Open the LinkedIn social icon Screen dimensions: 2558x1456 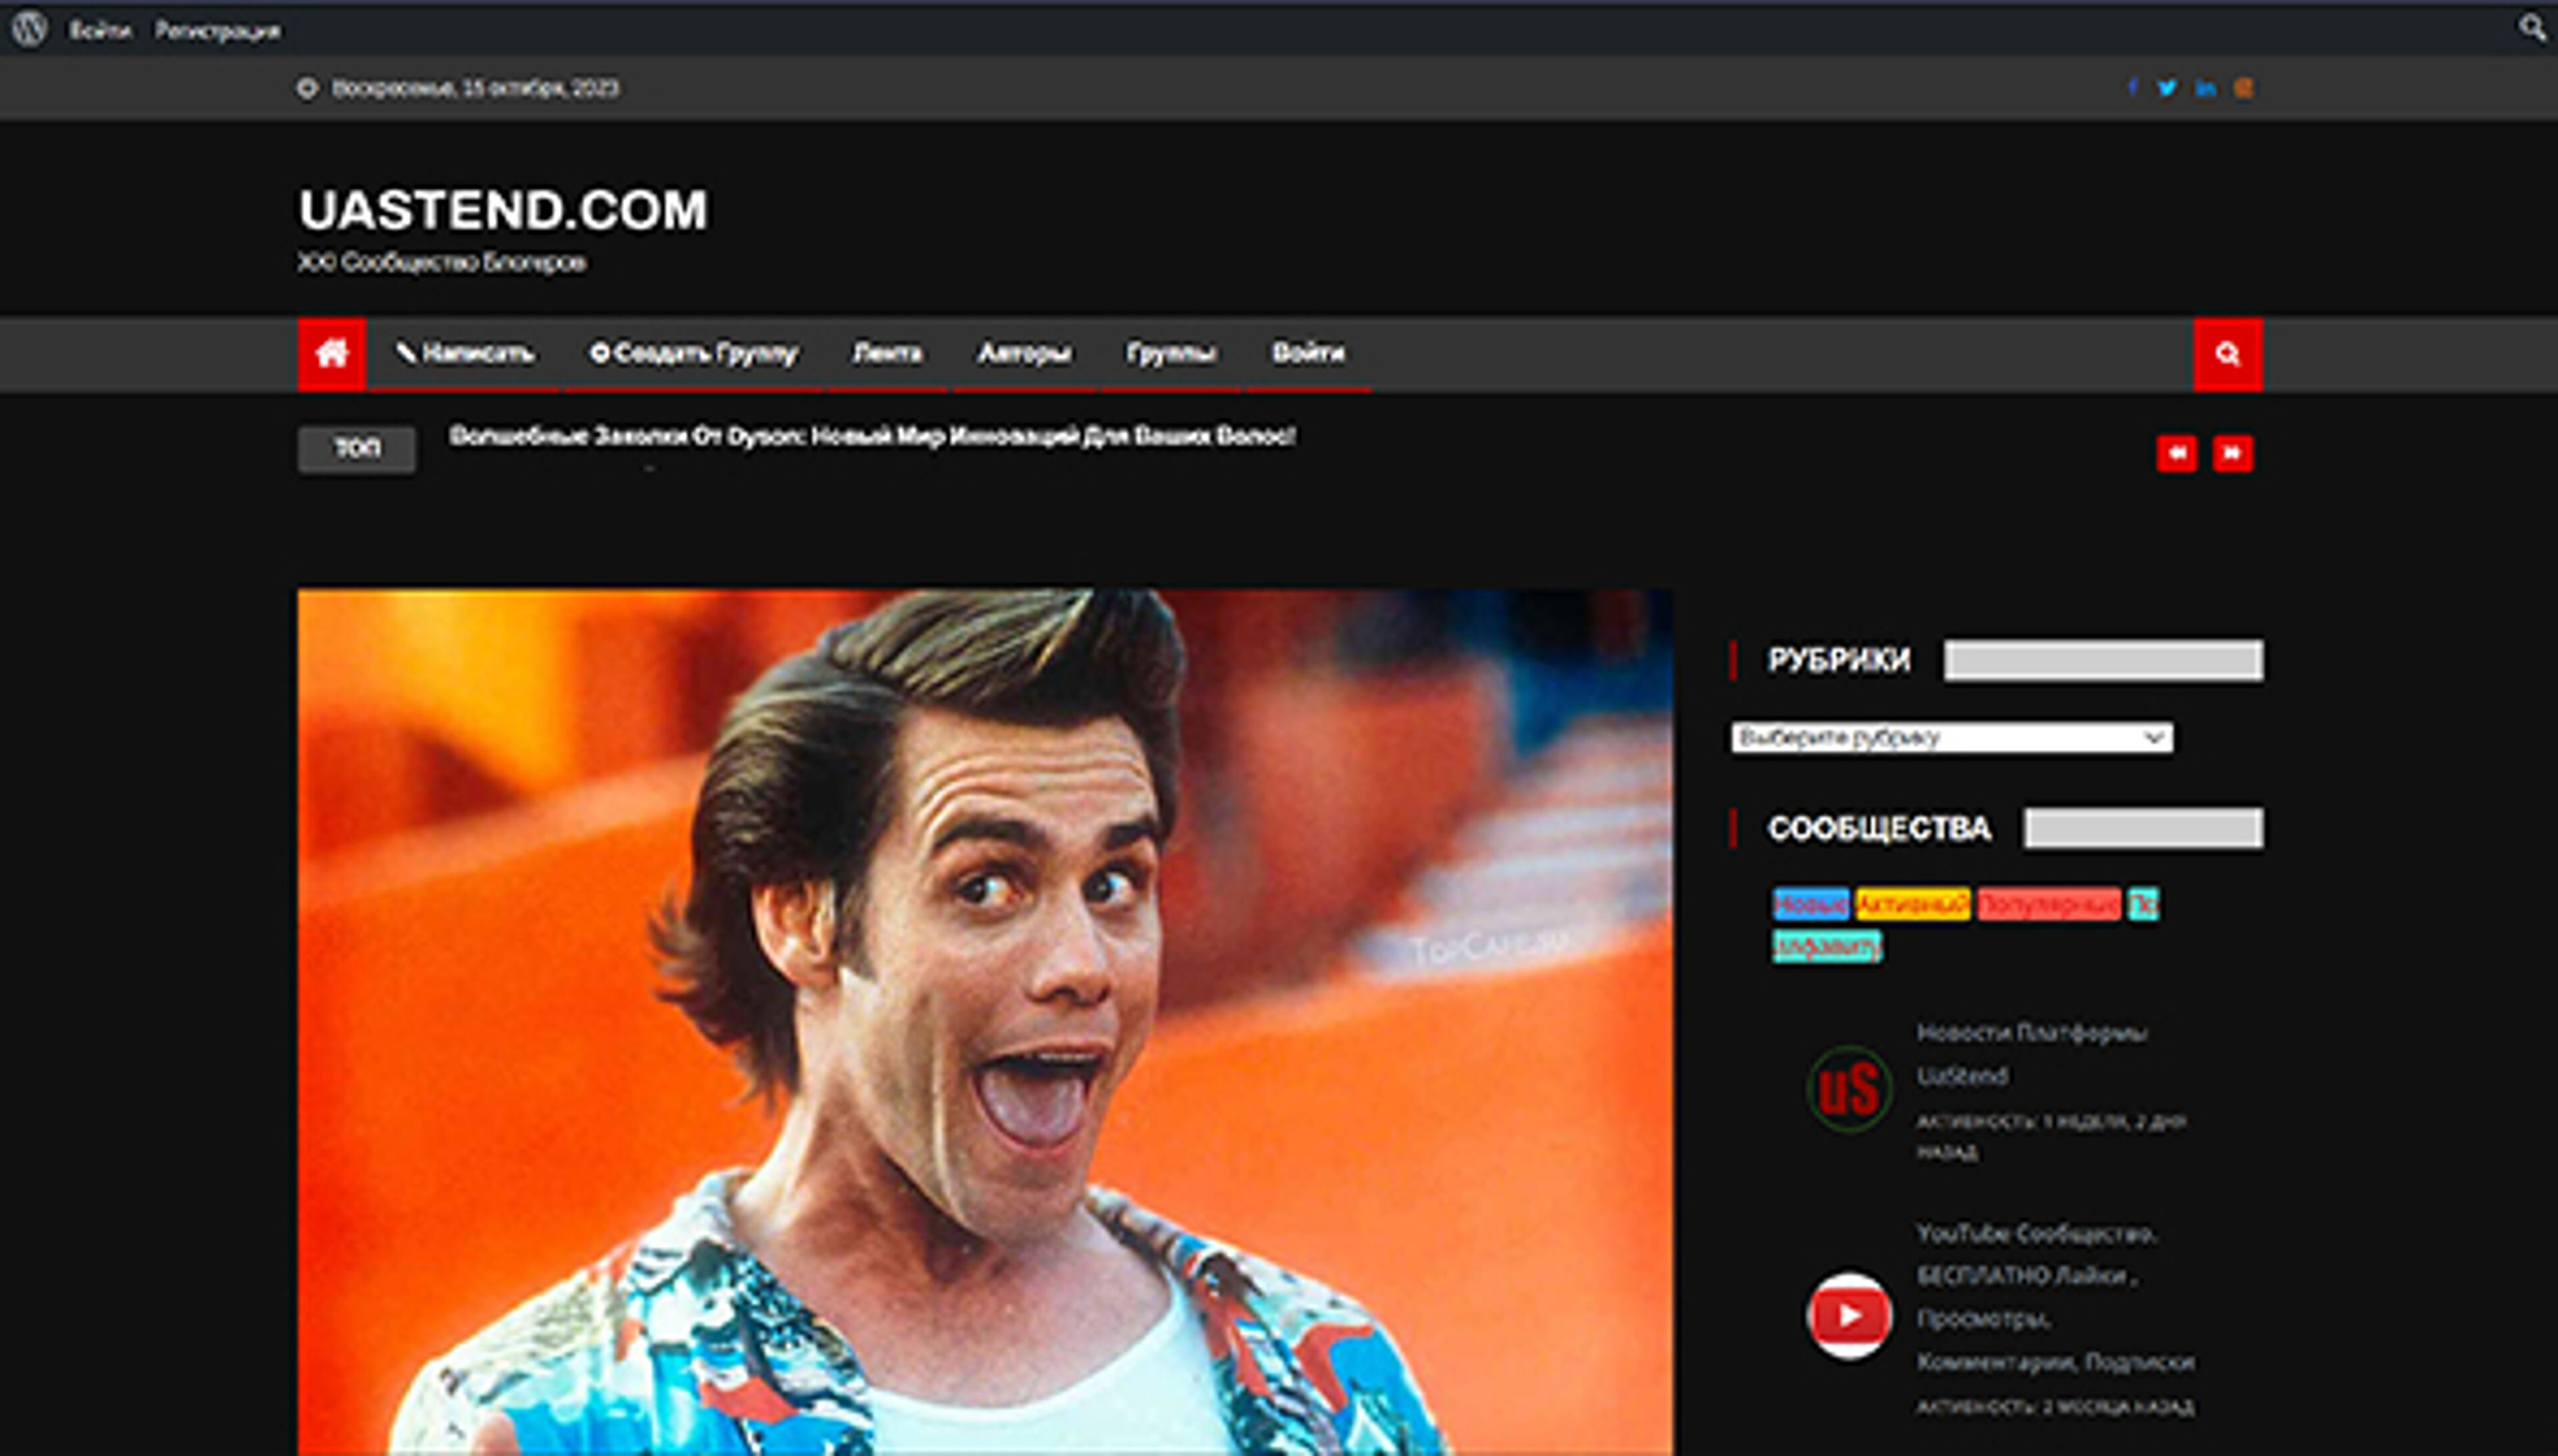pyautogui.click(x=2205, y=88)
